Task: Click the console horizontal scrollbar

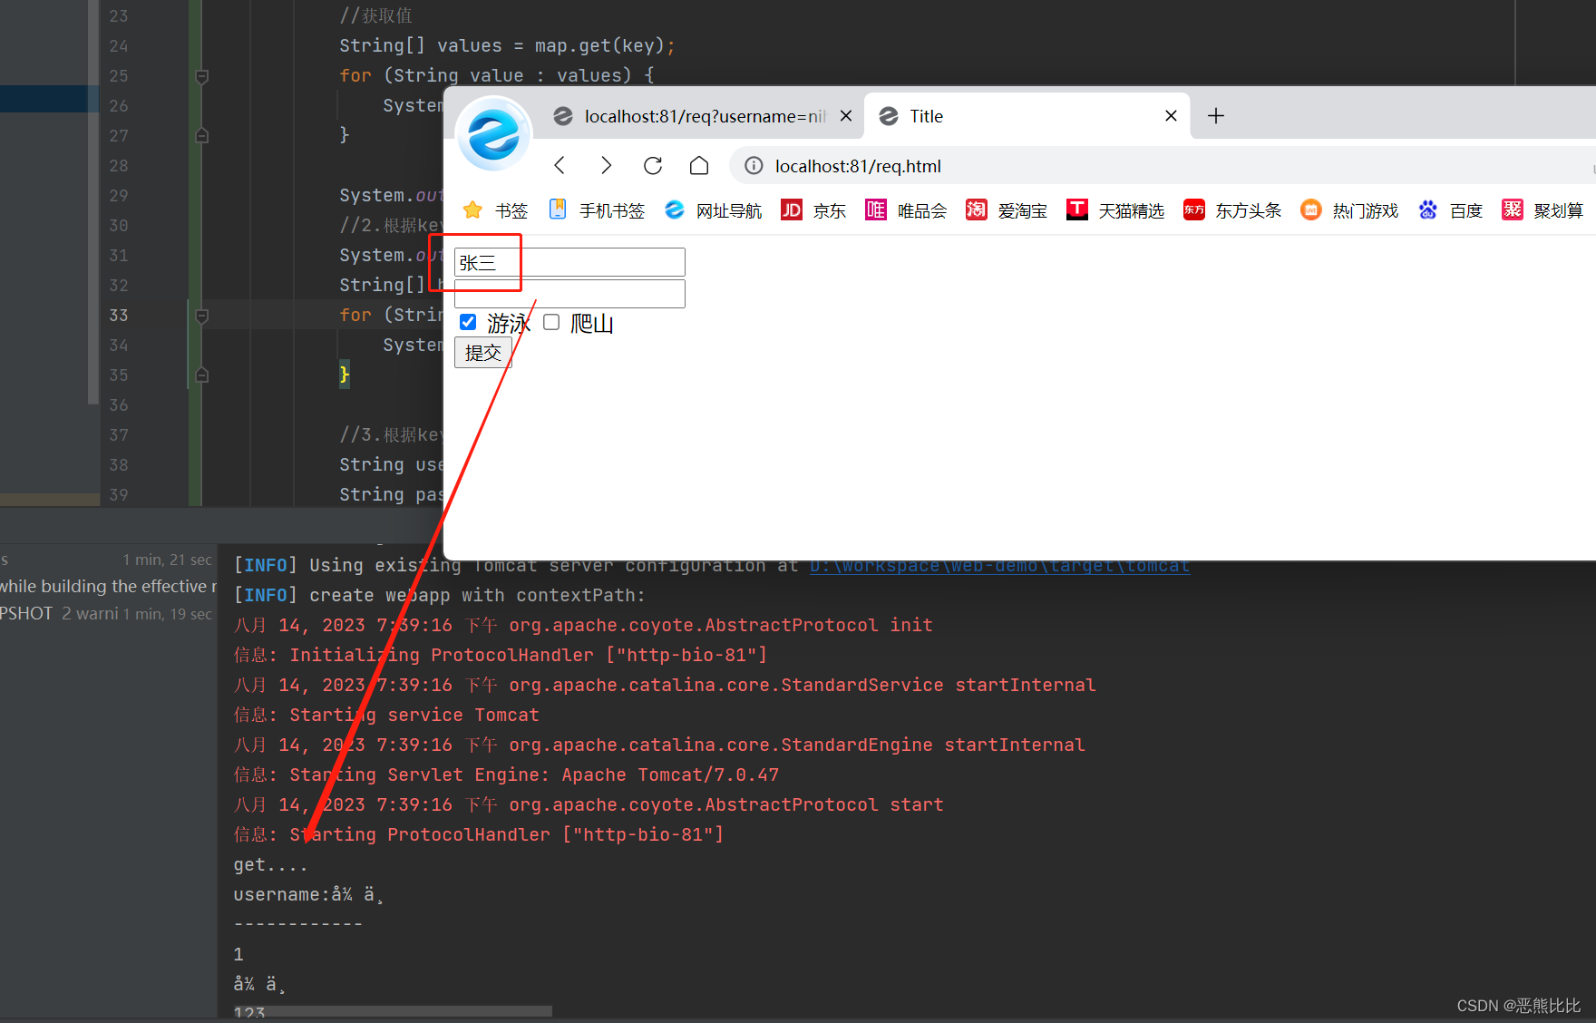Action: pyautogui.click(x=393, y=1010)
